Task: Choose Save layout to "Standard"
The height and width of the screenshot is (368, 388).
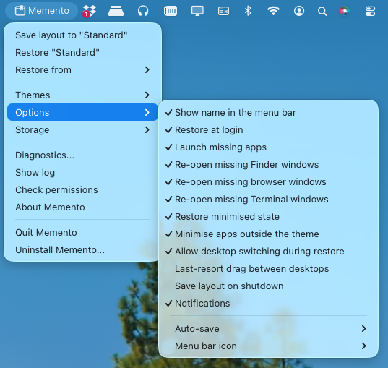Action: point(82,35)
